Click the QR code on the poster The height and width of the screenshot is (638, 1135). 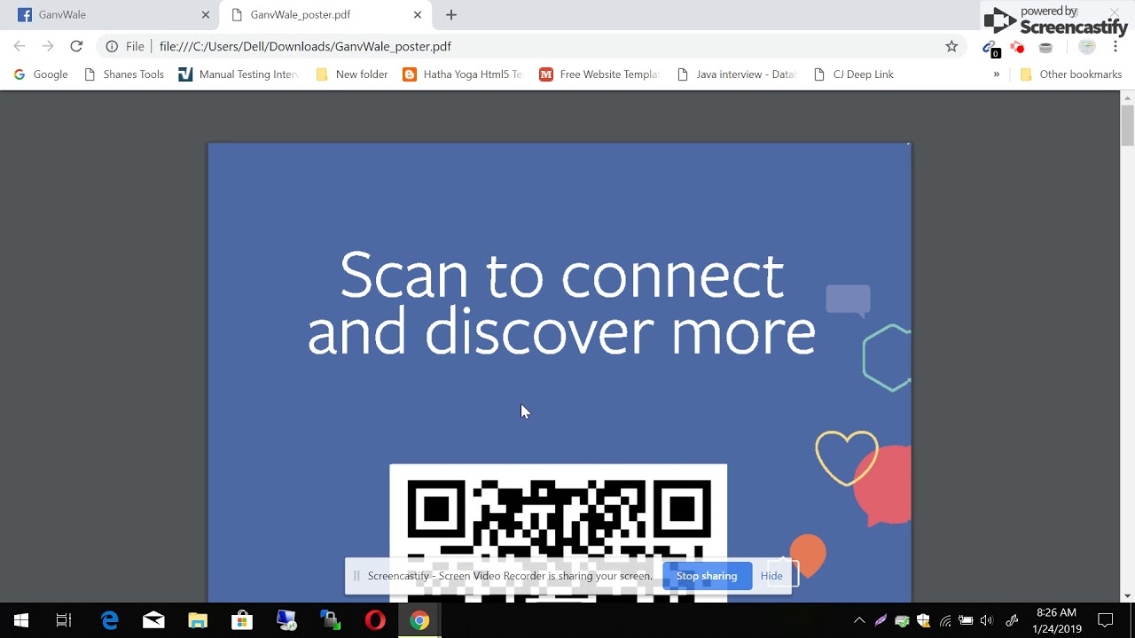[x=559, y=533]
